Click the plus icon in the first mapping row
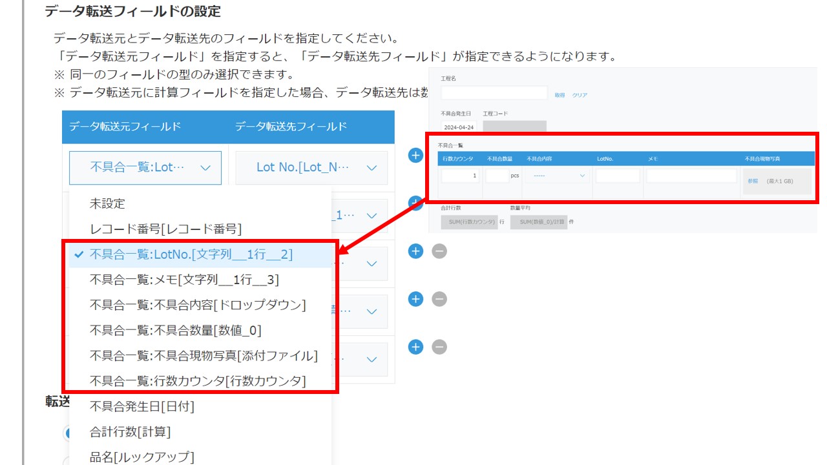 tap(415, 155)
